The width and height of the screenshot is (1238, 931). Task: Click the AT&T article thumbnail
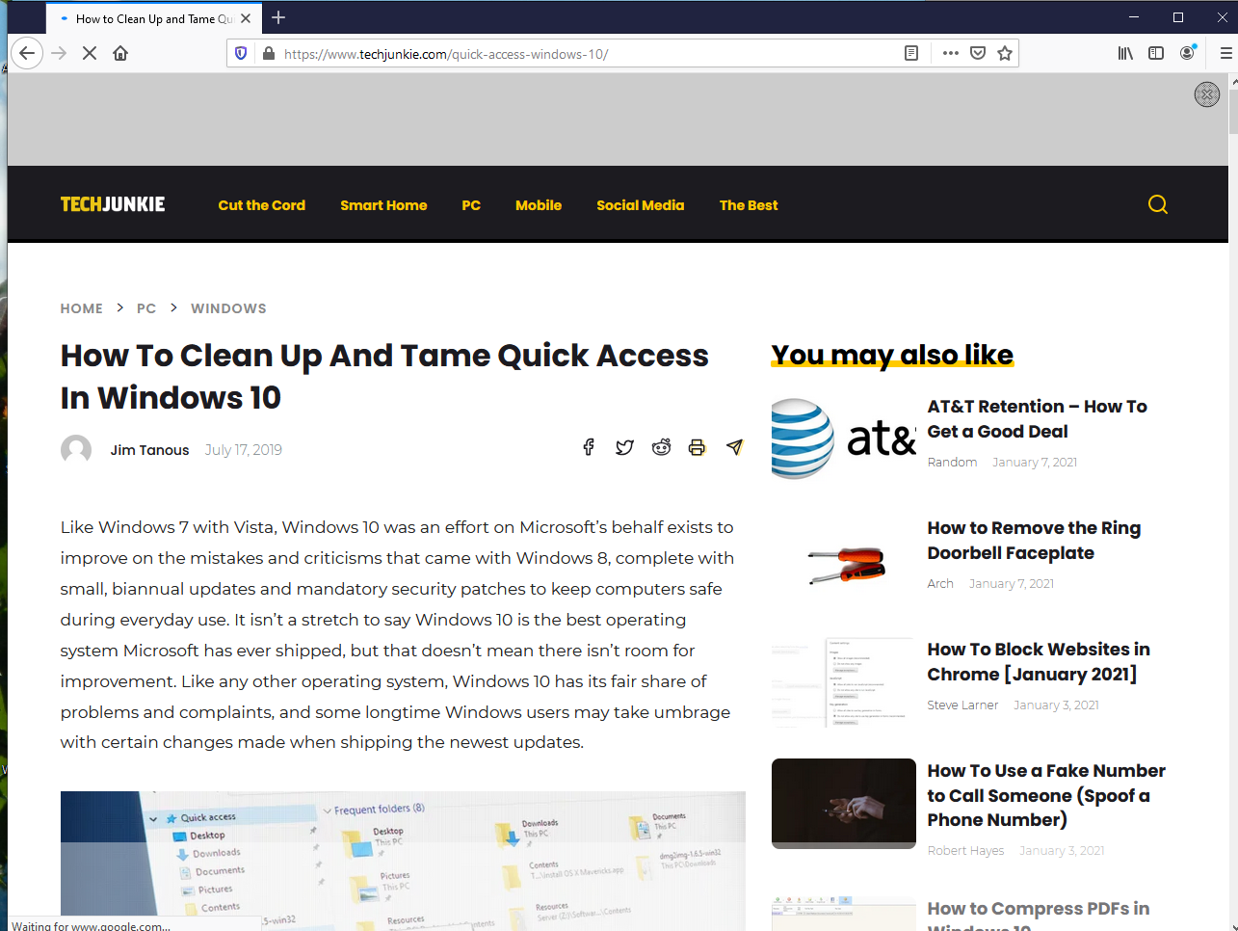pyautogui.click(x=843, y=439)
